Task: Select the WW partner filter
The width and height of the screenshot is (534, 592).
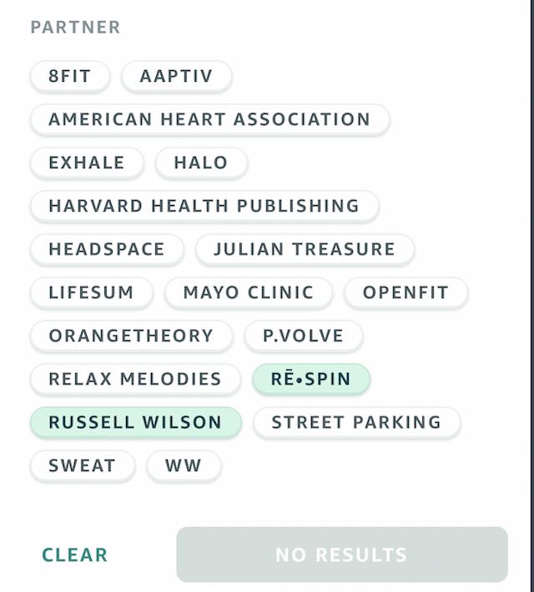Action: pos(184,466)
